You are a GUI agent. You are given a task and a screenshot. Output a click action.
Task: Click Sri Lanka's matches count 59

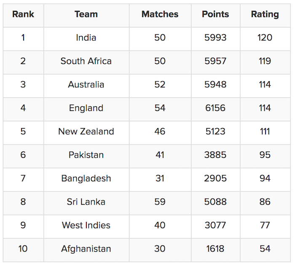pos(160,202)
